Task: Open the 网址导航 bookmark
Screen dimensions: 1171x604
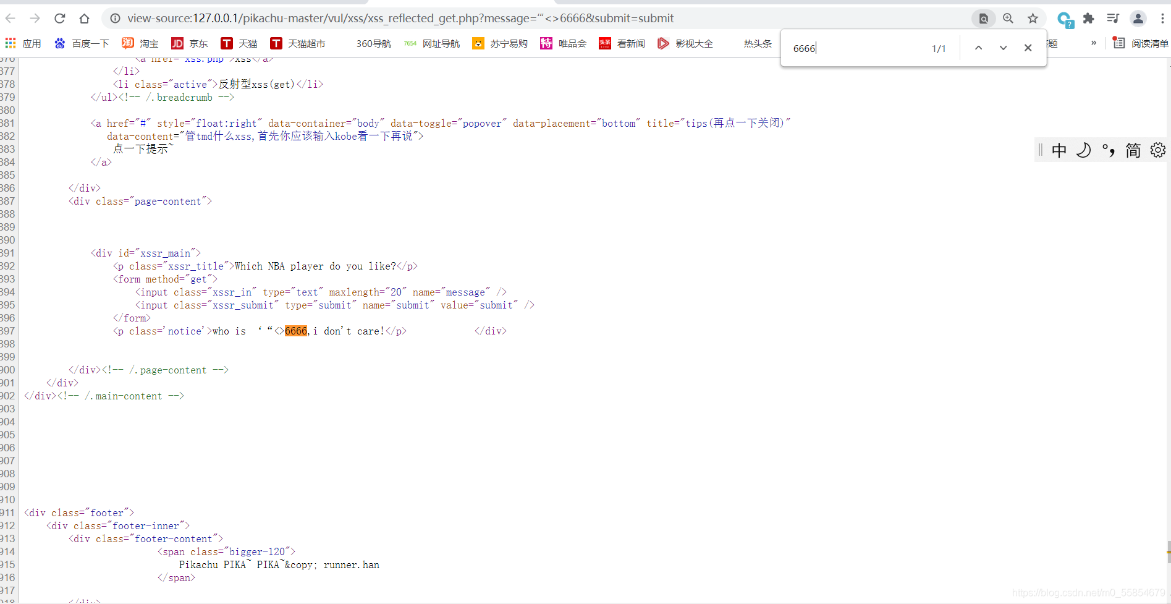Action: click(432, 43)
